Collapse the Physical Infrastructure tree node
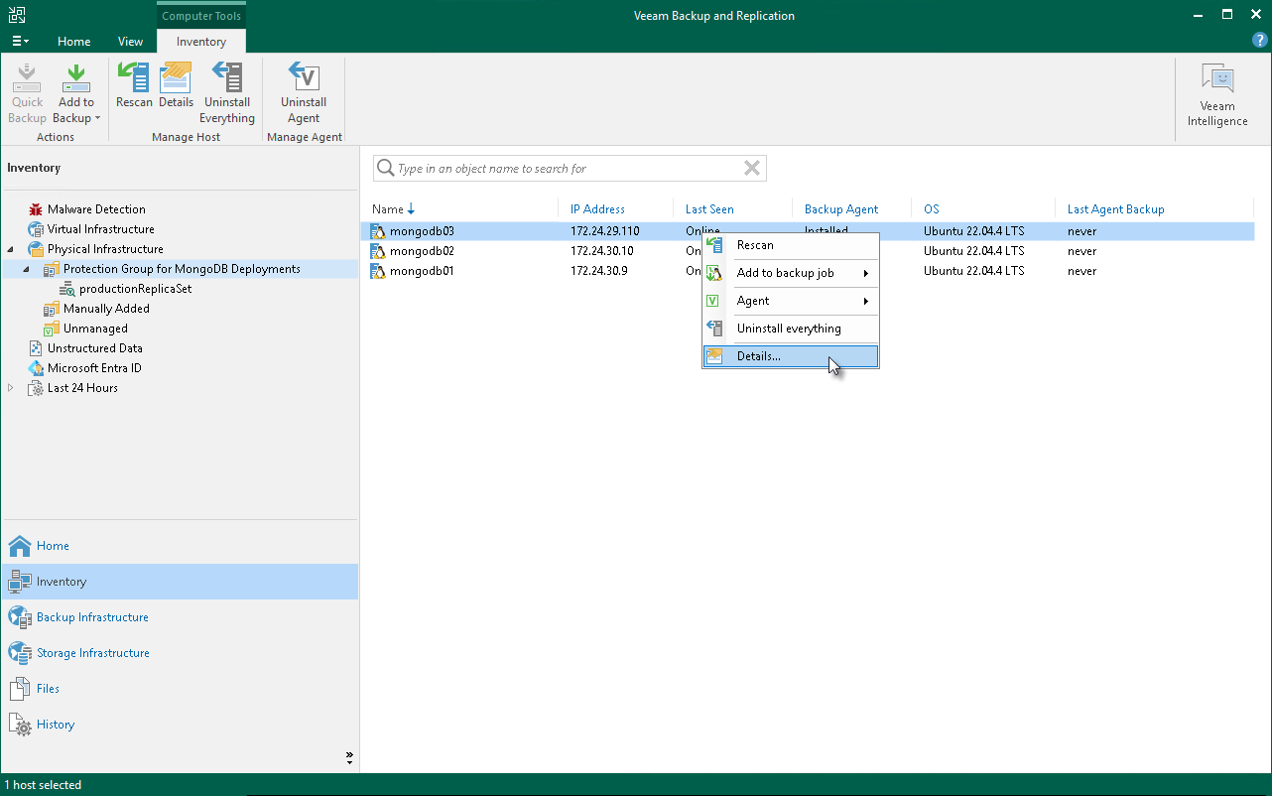Screen dimensions: 1272x796 pyautogui.click(x=11, y=249)
